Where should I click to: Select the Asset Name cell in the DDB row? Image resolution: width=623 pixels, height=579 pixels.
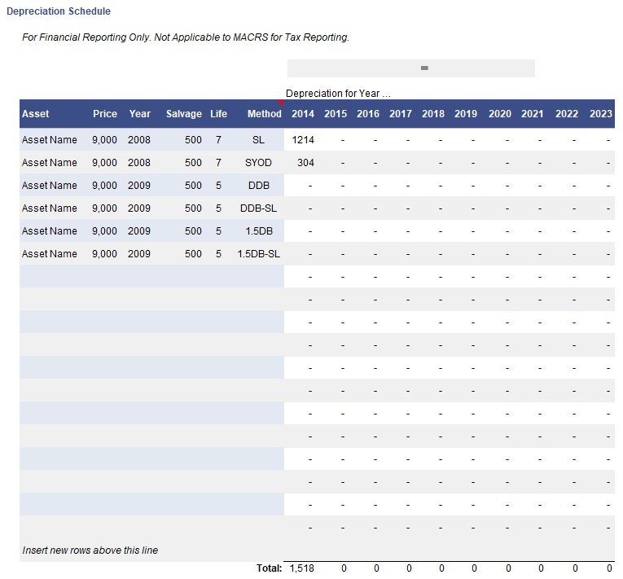[x=49, y=185]
